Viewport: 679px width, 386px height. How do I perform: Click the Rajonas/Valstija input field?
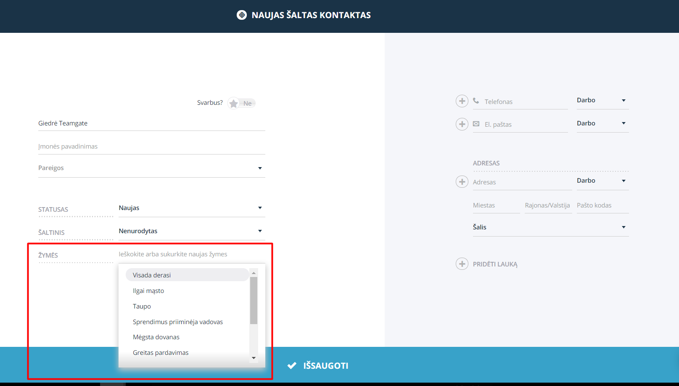point(548,205)
